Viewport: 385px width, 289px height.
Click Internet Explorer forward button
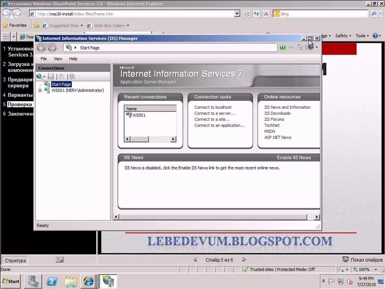click(17, 14)
